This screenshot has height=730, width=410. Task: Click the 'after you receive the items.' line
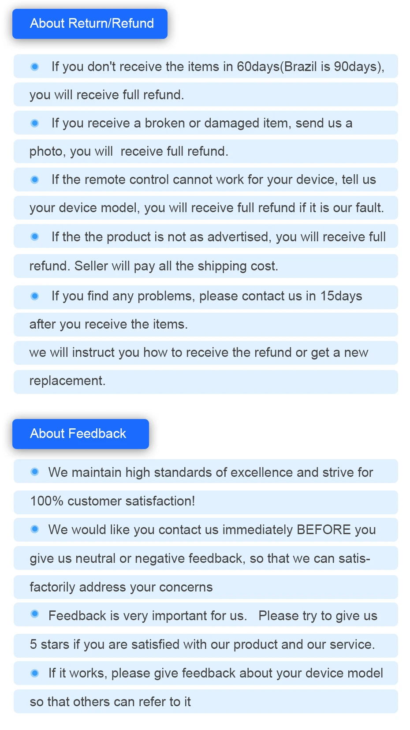point(108,324)
